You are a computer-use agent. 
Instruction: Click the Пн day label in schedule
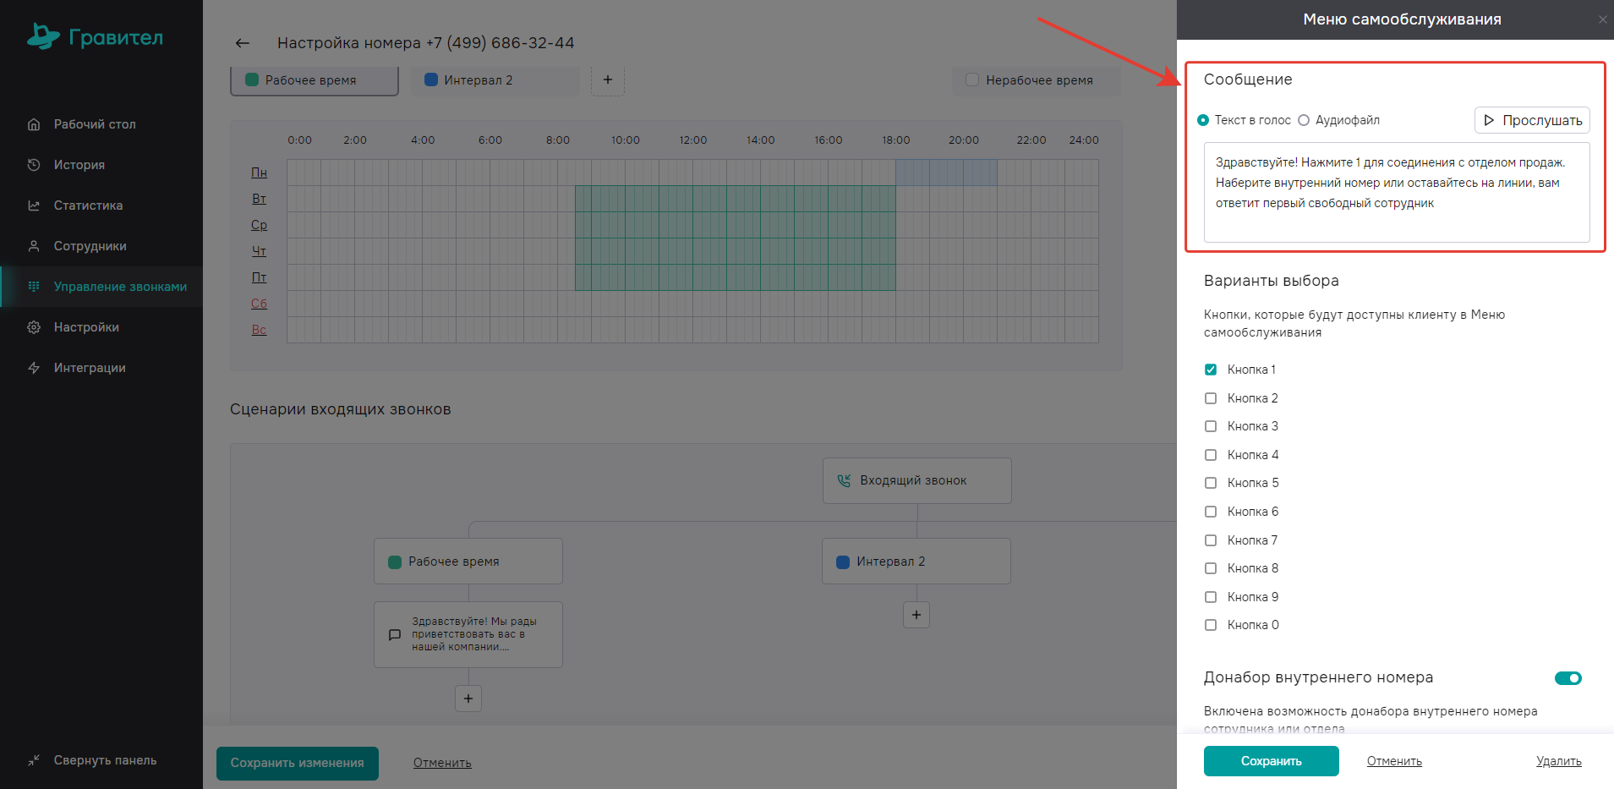point(259,173)
